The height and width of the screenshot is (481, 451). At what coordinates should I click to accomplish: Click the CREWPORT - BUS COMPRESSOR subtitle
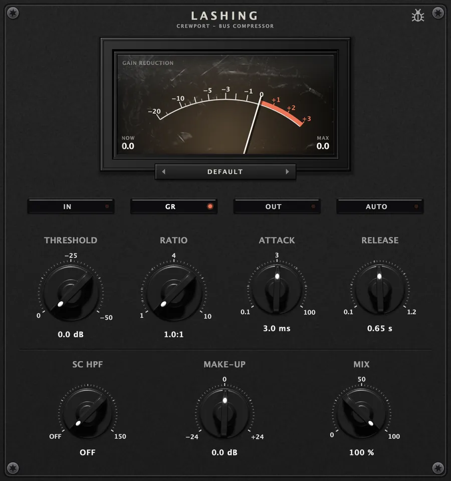225,26
